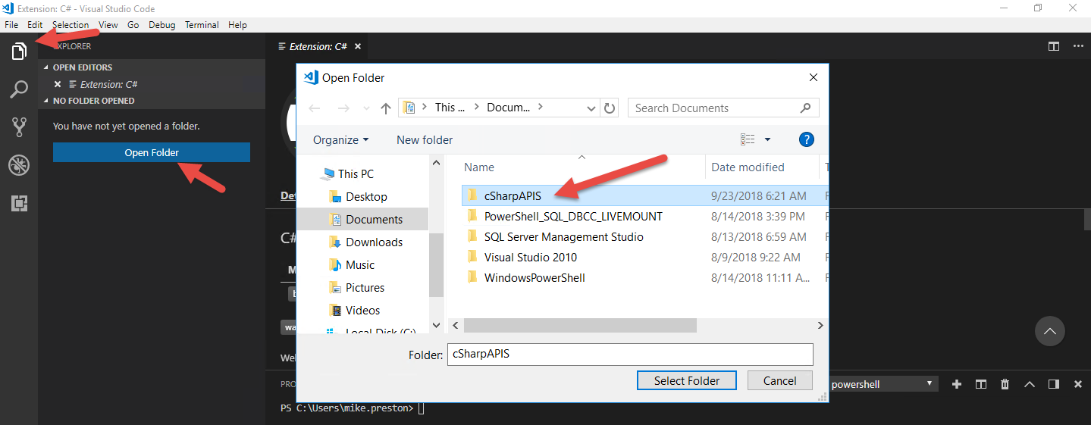Expand the address bar previous locations dropdown

pyautogui.click(x=591, y=108)
